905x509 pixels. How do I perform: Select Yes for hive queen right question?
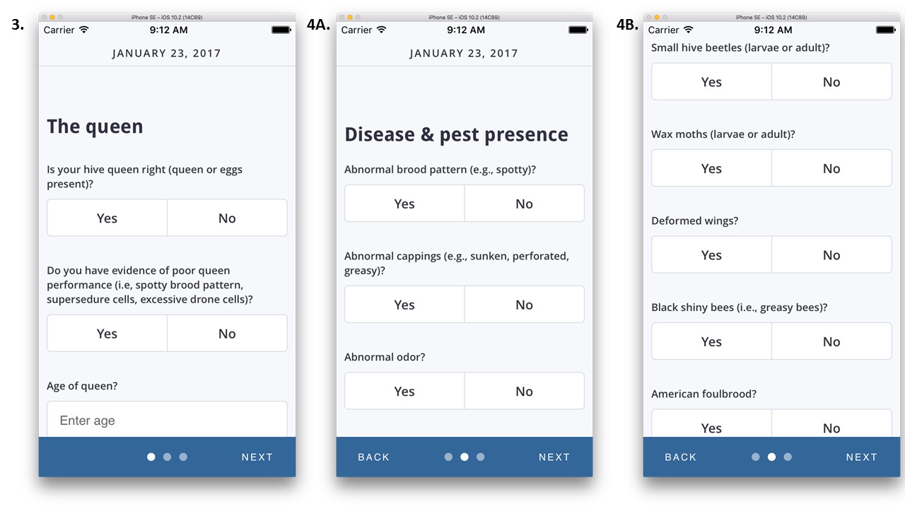point(107,218)
